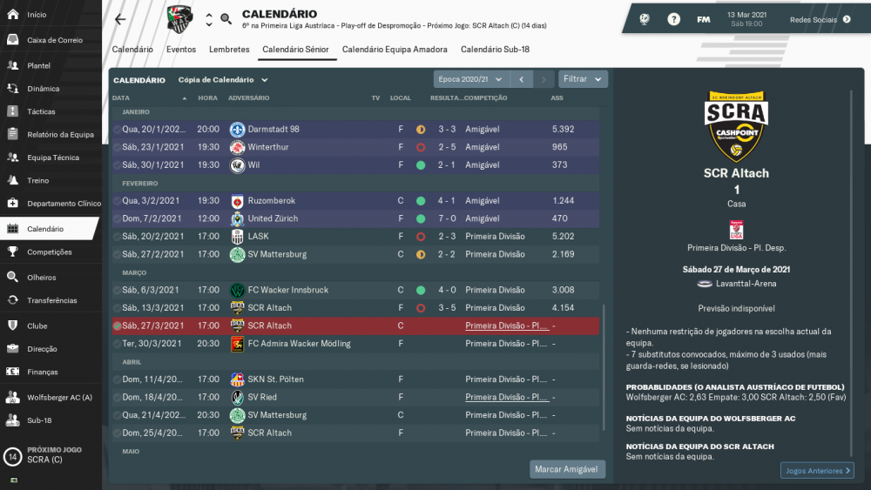This screenshot has height=490, width=871.
Task: Expand the Filtrar dropdown
Action: pyautogui.click(x=582, y=79)
